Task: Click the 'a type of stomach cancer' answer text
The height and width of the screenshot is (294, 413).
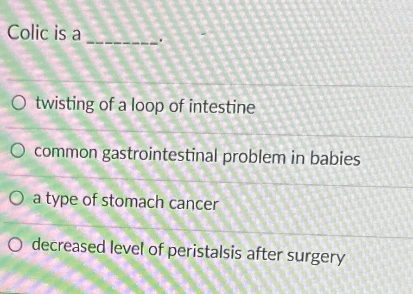Action: (x=125, y=202)
